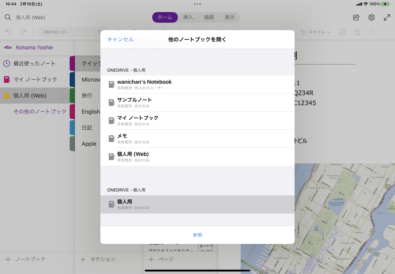This screenshot has height=274, width=395.
Task: Tap ノートブック add button label
Action: [30, 259]
